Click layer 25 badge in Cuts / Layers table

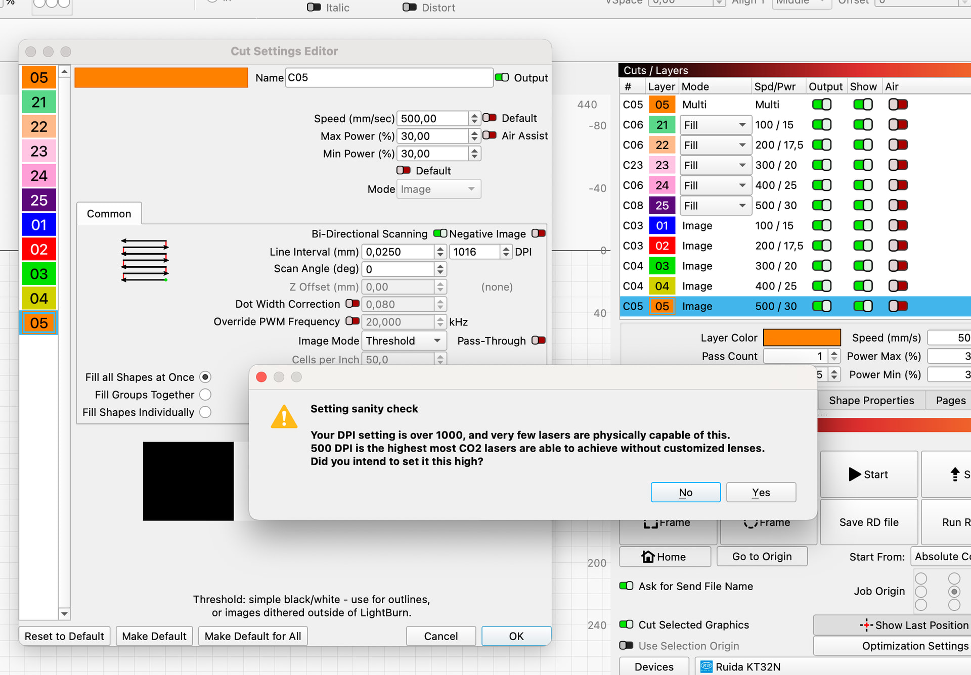point(662,206)
